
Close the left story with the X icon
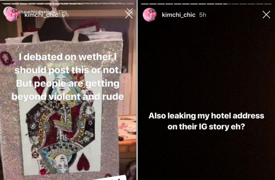tap(129, 14)
